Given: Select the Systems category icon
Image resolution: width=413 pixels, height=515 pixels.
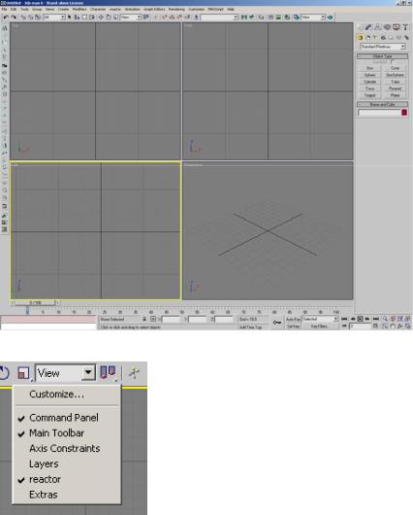Looking at the screenshot, I should (407, 38).
